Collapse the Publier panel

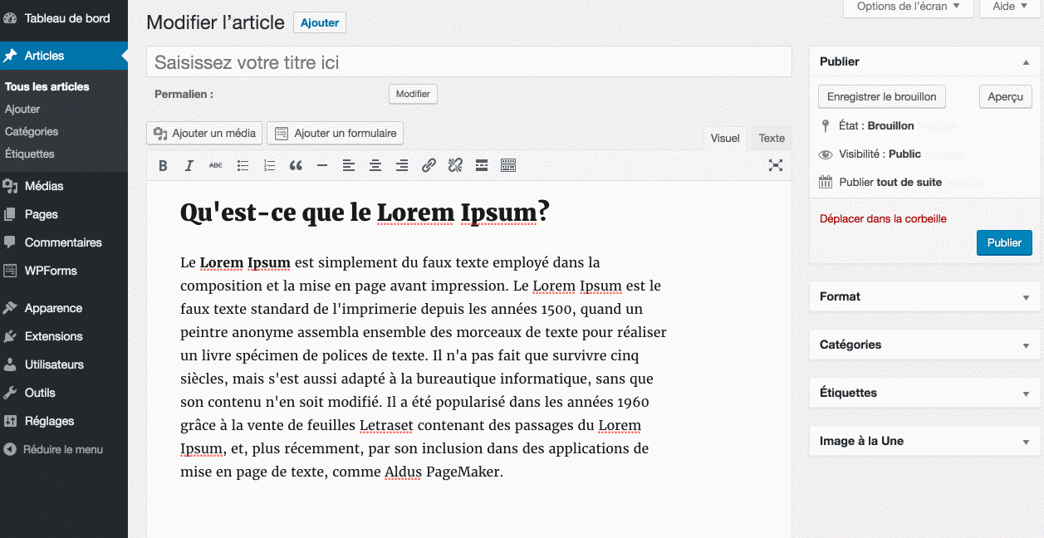pyautogui.click(x=1026, y=62)
